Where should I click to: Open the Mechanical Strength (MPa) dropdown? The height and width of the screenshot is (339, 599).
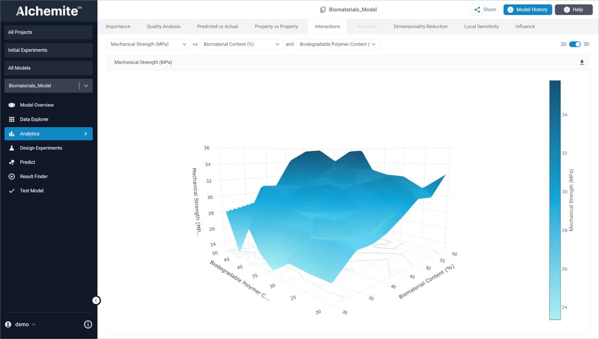[x=149, y=44]
